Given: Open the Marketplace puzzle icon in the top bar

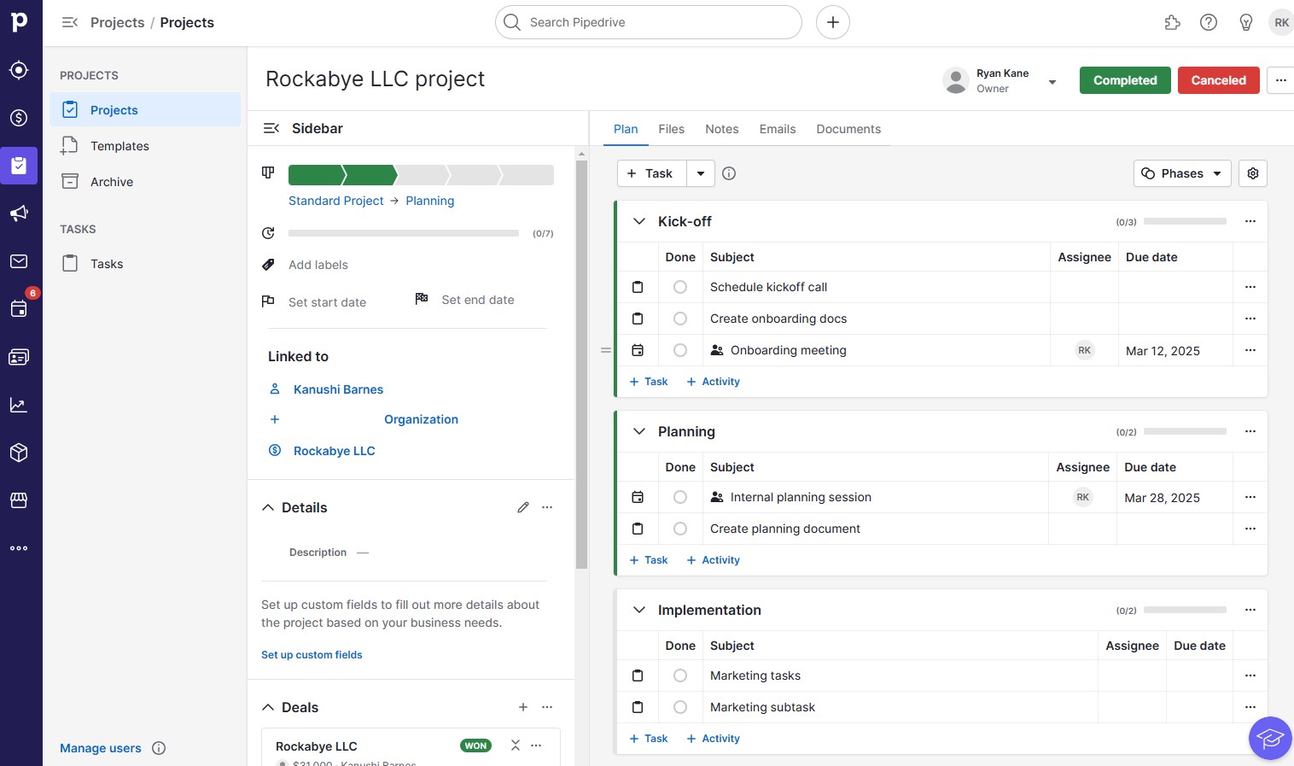Looking at the screenshot, I should click(1172, 22).
